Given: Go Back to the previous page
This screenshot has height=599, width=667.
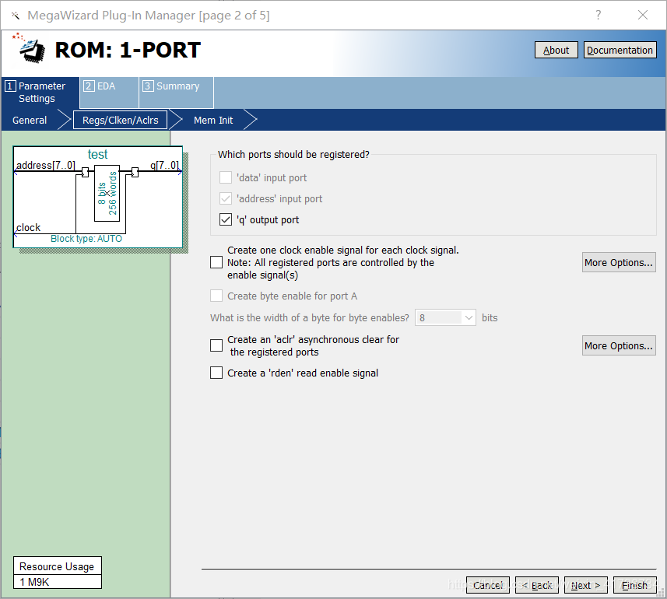Looking at the screenshot, I should [x=537, y=586].
